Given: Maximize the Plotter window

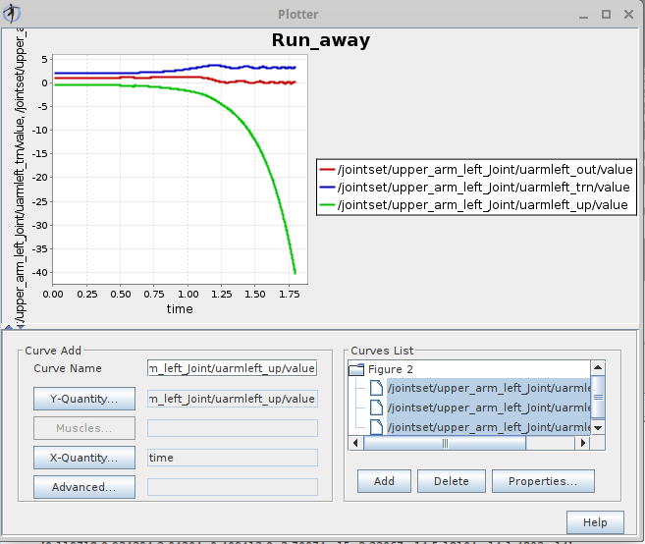Looking at the screenshot, I should click(606, 15).
